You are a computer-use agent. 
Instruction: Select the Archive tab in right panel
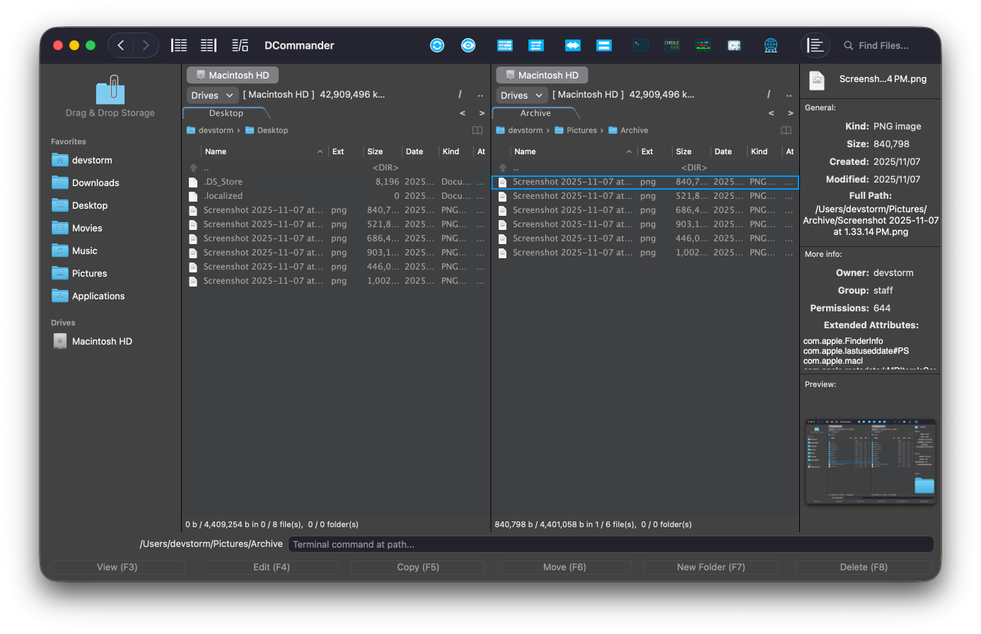point(535,113)
